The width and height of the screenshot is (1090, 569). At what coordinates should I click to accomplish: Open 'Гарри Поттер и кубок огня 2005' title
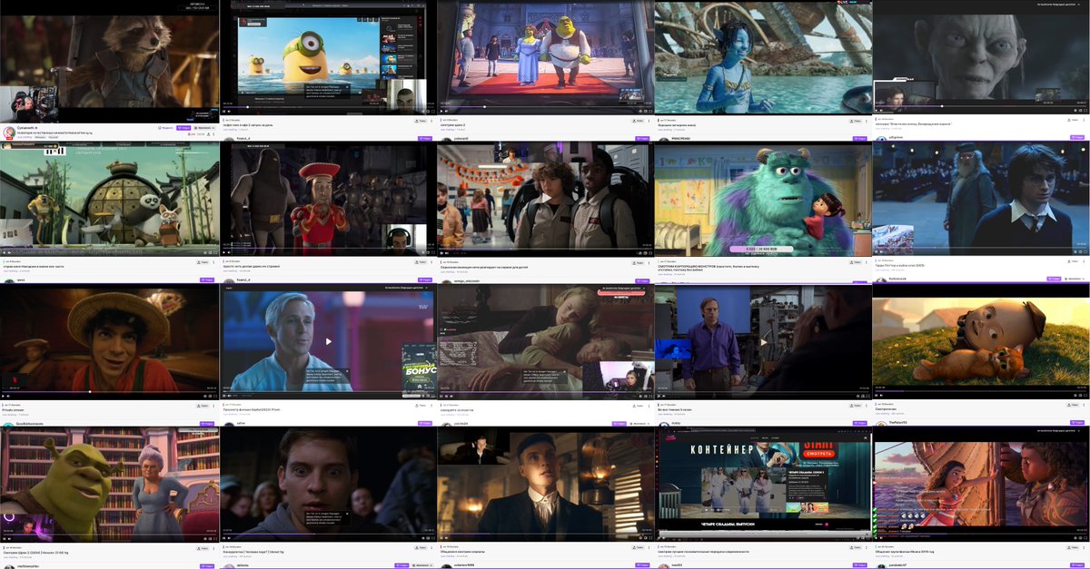tap(900, 265)
